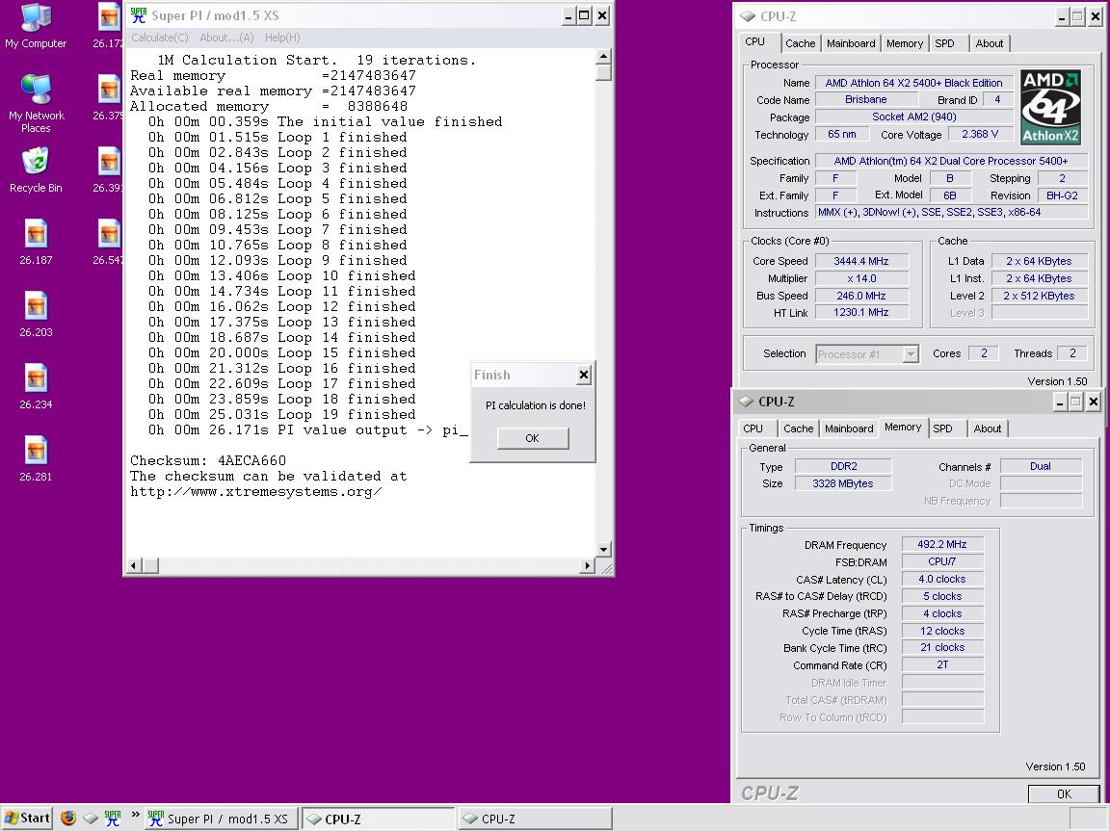The height and width of the screenshot is (832, 1110).
Task: Open the Recycle Bin icon
Action: [36, 169]
